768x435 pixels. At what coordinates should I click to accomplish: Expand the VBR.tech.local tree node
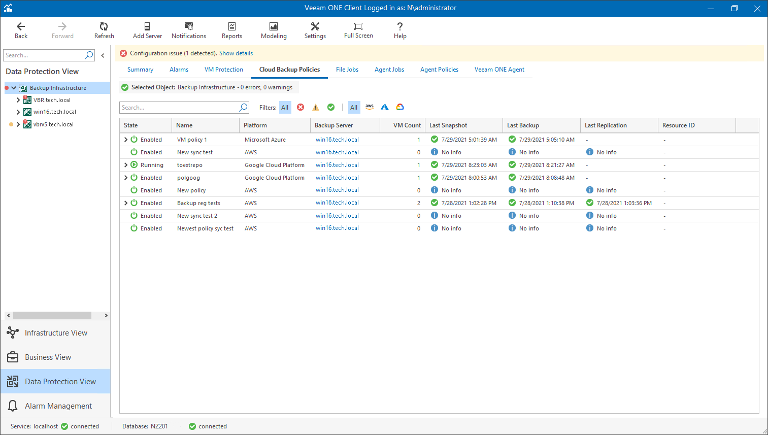[18, 100]
